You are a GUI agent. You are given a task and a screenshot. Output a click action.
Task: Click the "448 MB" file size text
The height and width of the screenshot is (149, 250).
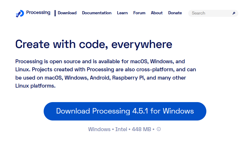click(x=141, y=129)
